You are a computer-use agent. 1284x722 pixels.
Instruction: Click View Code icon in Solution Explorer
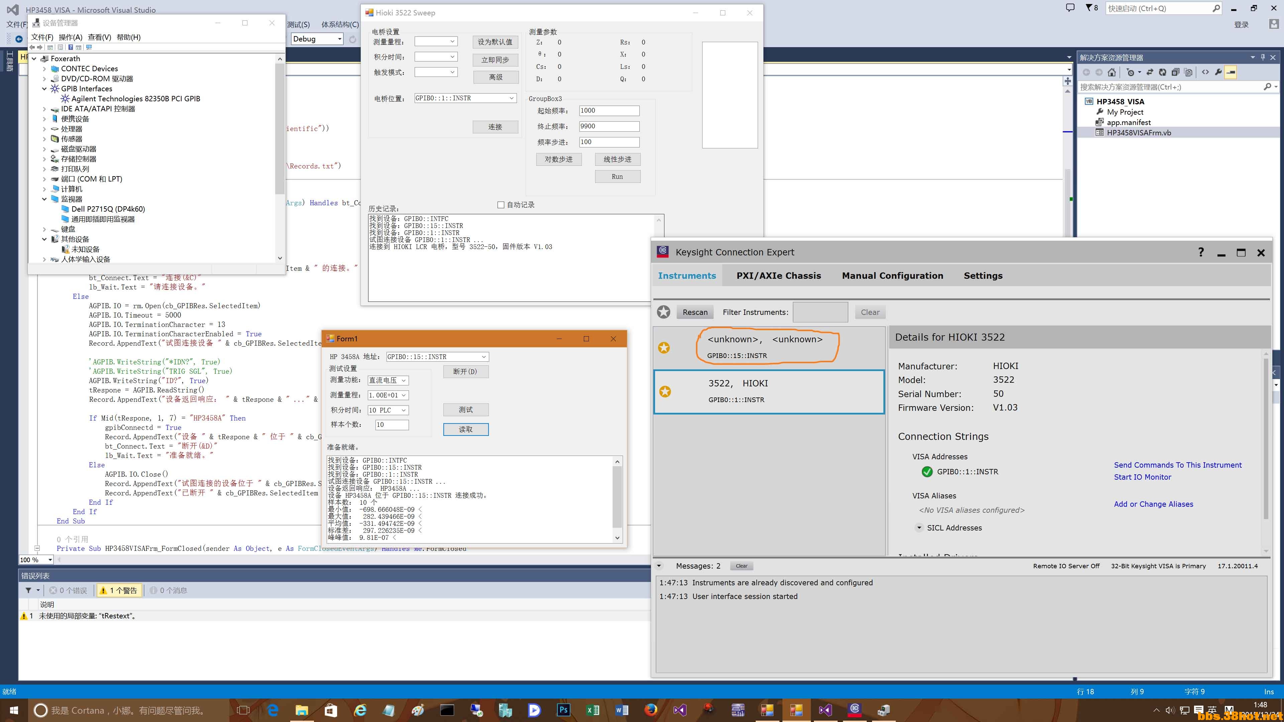pos(1205,72)
